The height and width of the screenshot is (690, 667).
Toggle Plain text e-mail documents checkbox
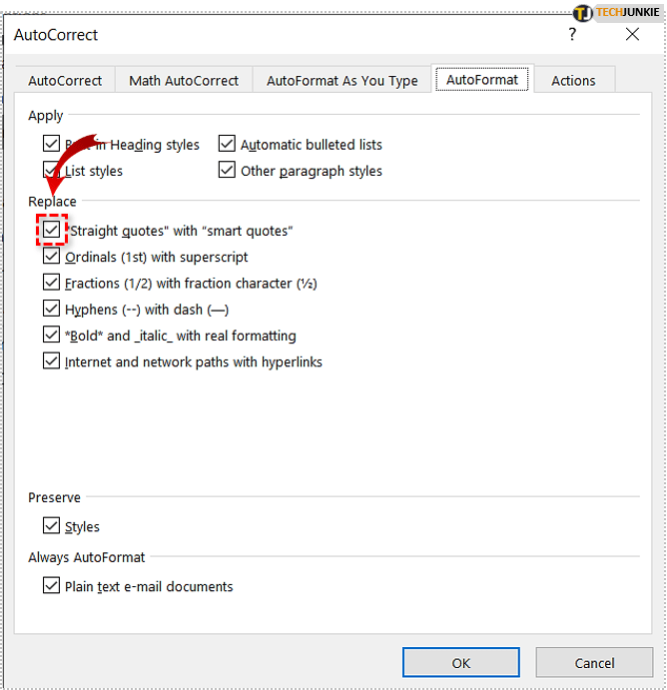click(x=52, y=586)
